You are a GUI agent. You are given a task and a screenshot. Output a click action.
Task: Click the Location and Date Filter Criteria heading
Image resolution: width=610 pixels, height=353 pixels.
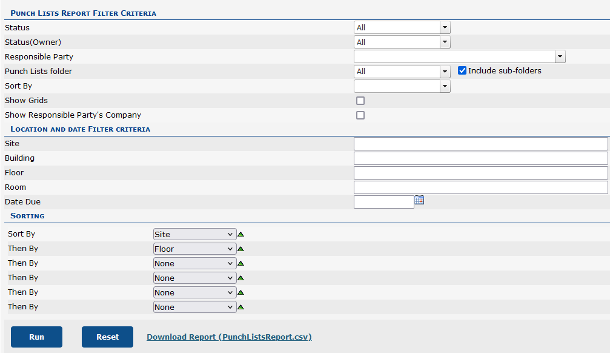tap(80, 129)
